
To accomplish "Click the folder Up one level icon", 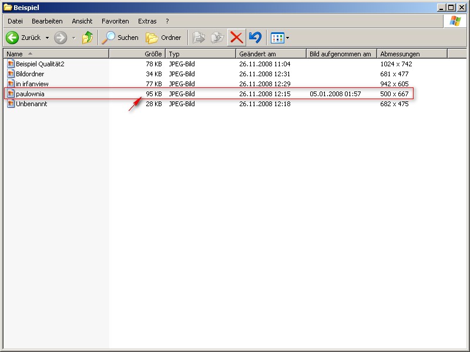I will 87,38.
